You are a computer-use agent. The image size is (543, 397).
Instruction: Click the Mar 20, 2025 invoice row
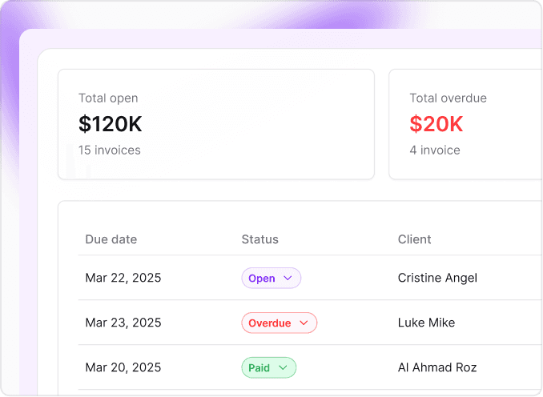(x=123, y=368)
